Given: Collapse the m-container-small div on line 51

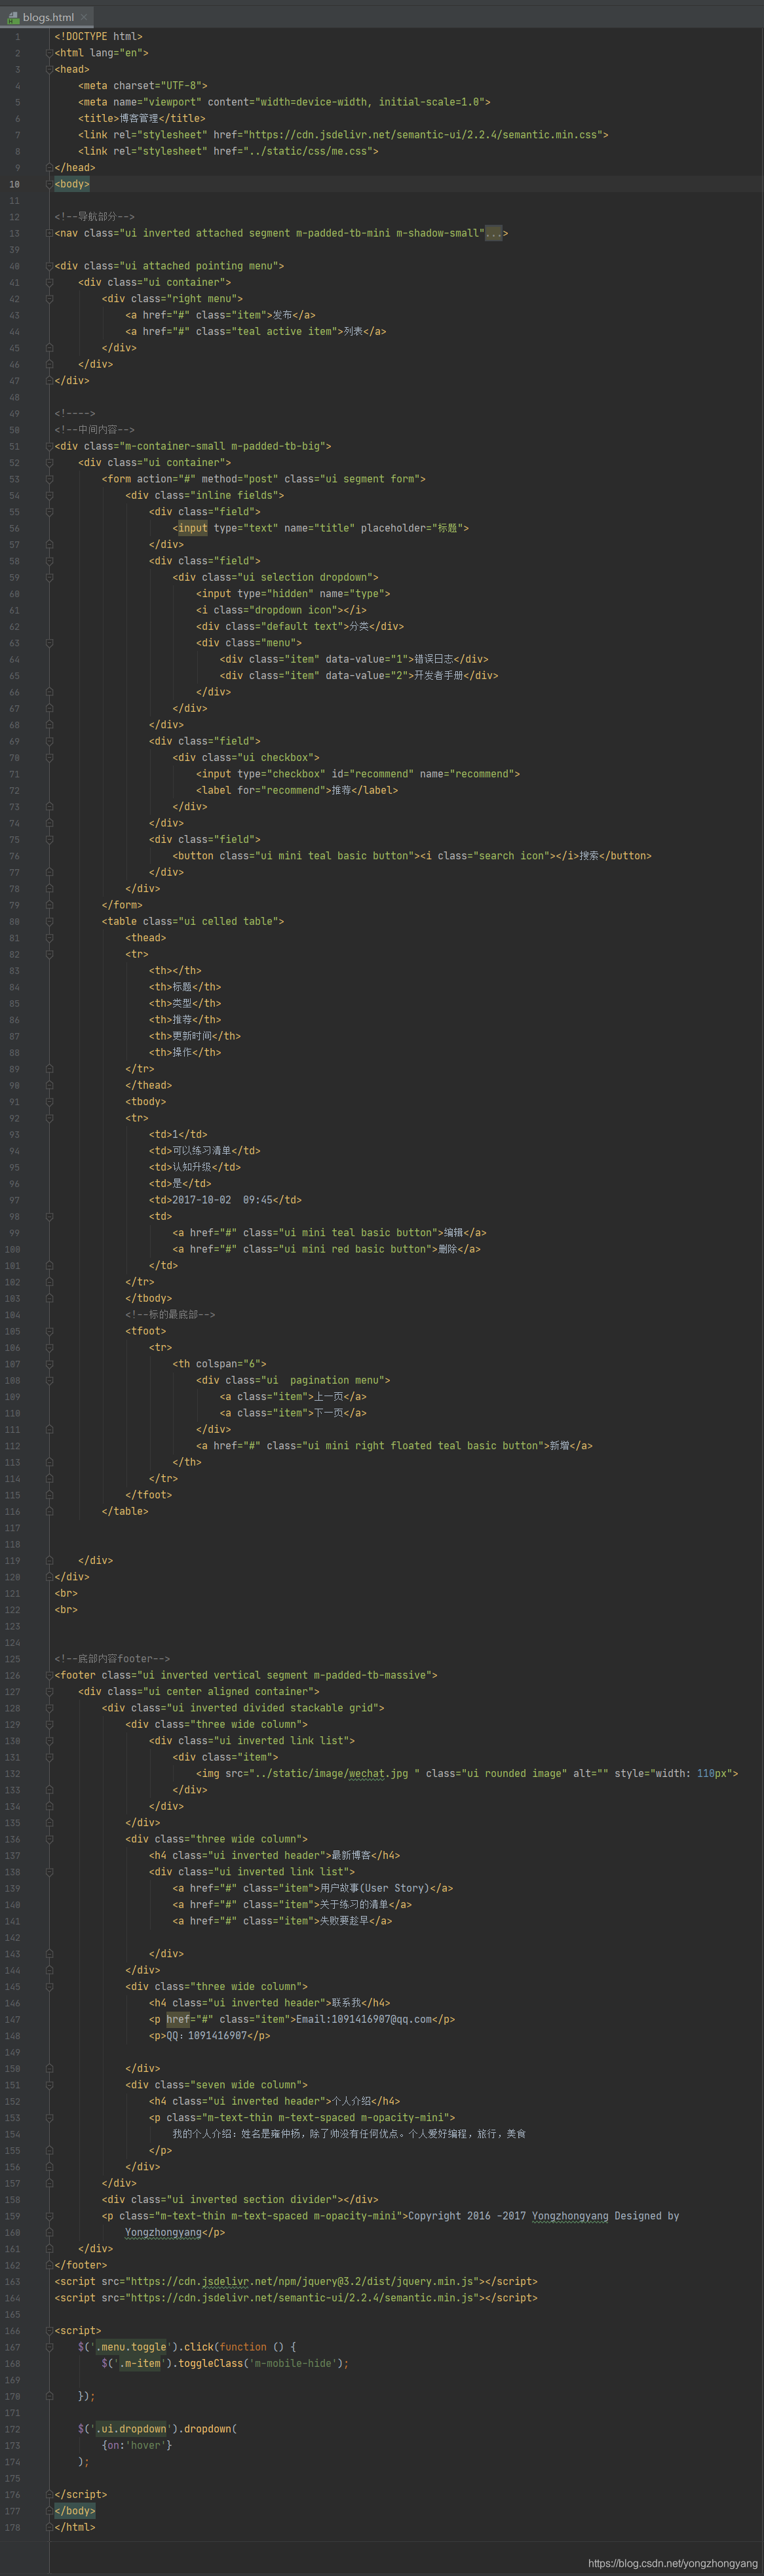Looking at the screenshot, I should tap(48, 446).
